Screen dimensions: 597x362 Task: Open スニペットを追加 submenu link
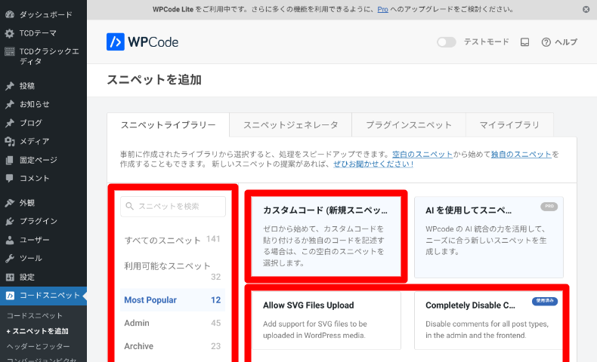tap(37, 331)
